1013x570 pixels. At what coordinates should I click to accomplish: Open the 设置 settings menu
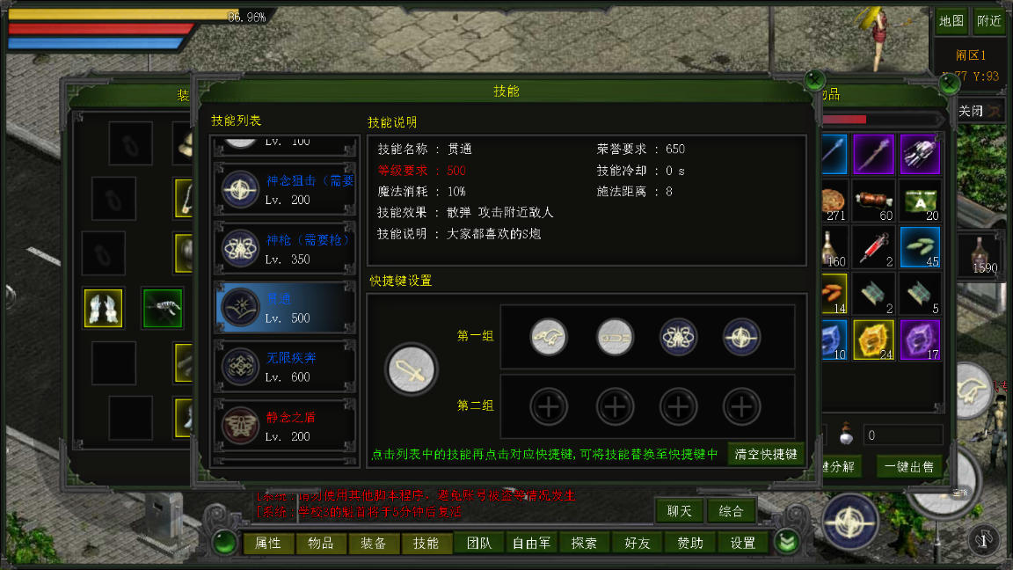(743, 544)
